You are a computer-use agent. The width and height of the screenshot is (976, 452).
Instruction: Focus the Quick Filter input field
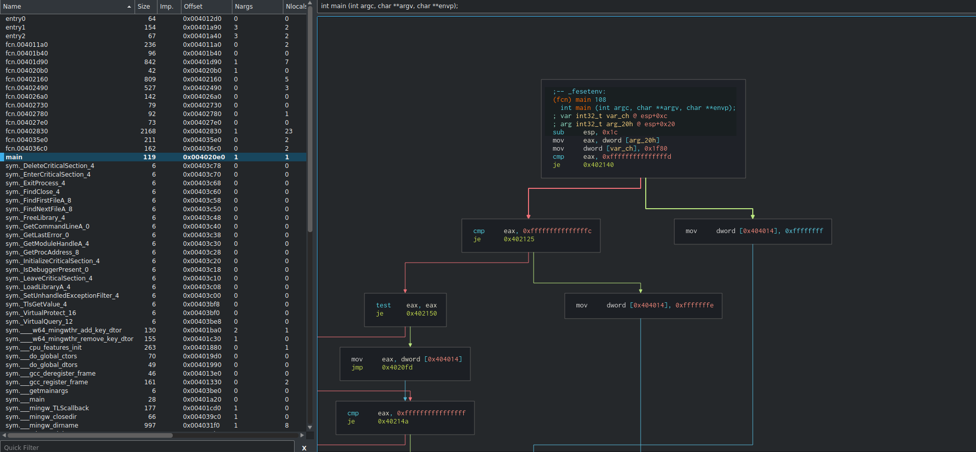tap(147, 447)
